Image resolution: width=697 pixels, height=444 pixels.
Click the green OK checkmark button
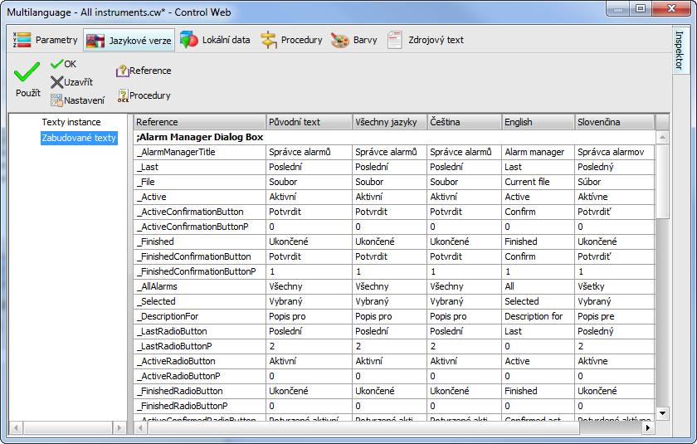coord(63,64)
